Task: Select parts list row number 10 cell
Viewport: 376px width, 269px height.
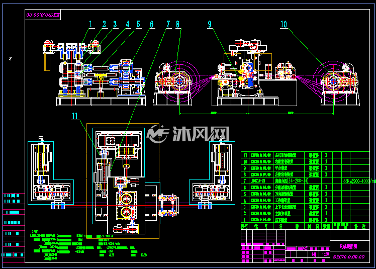Action: point(245,162)
